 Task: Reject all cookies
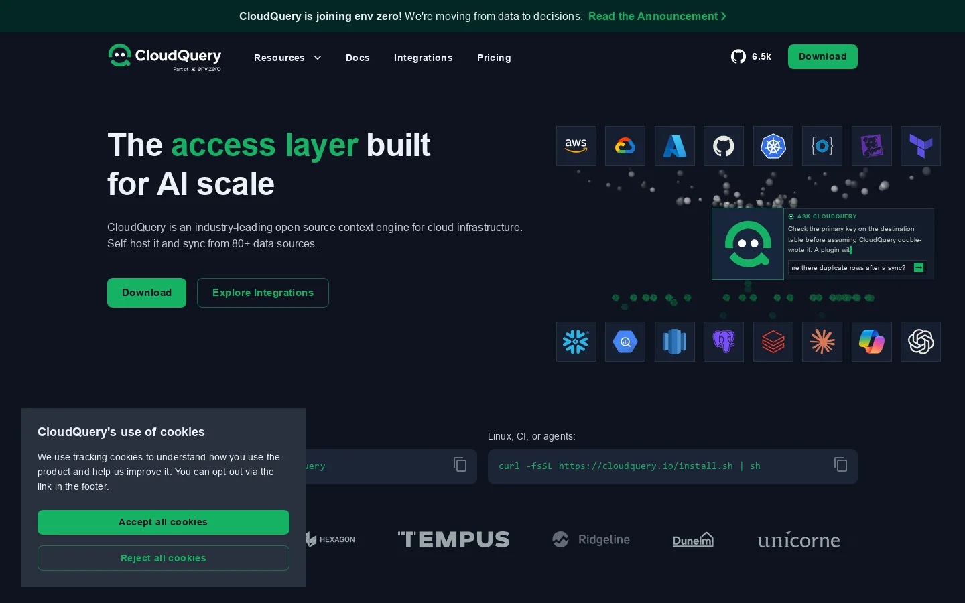pos(164,558)
